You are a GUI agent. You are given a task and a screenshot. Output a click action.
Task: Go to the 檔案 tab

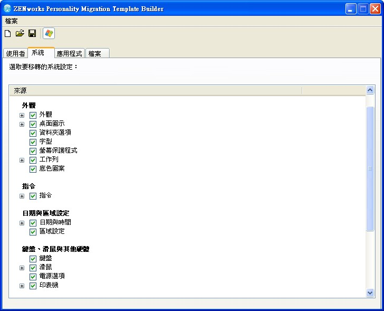click(x=97, y=53)
